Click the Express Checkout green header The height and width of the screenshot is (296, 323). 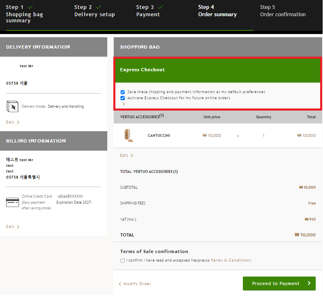(218, 70)
